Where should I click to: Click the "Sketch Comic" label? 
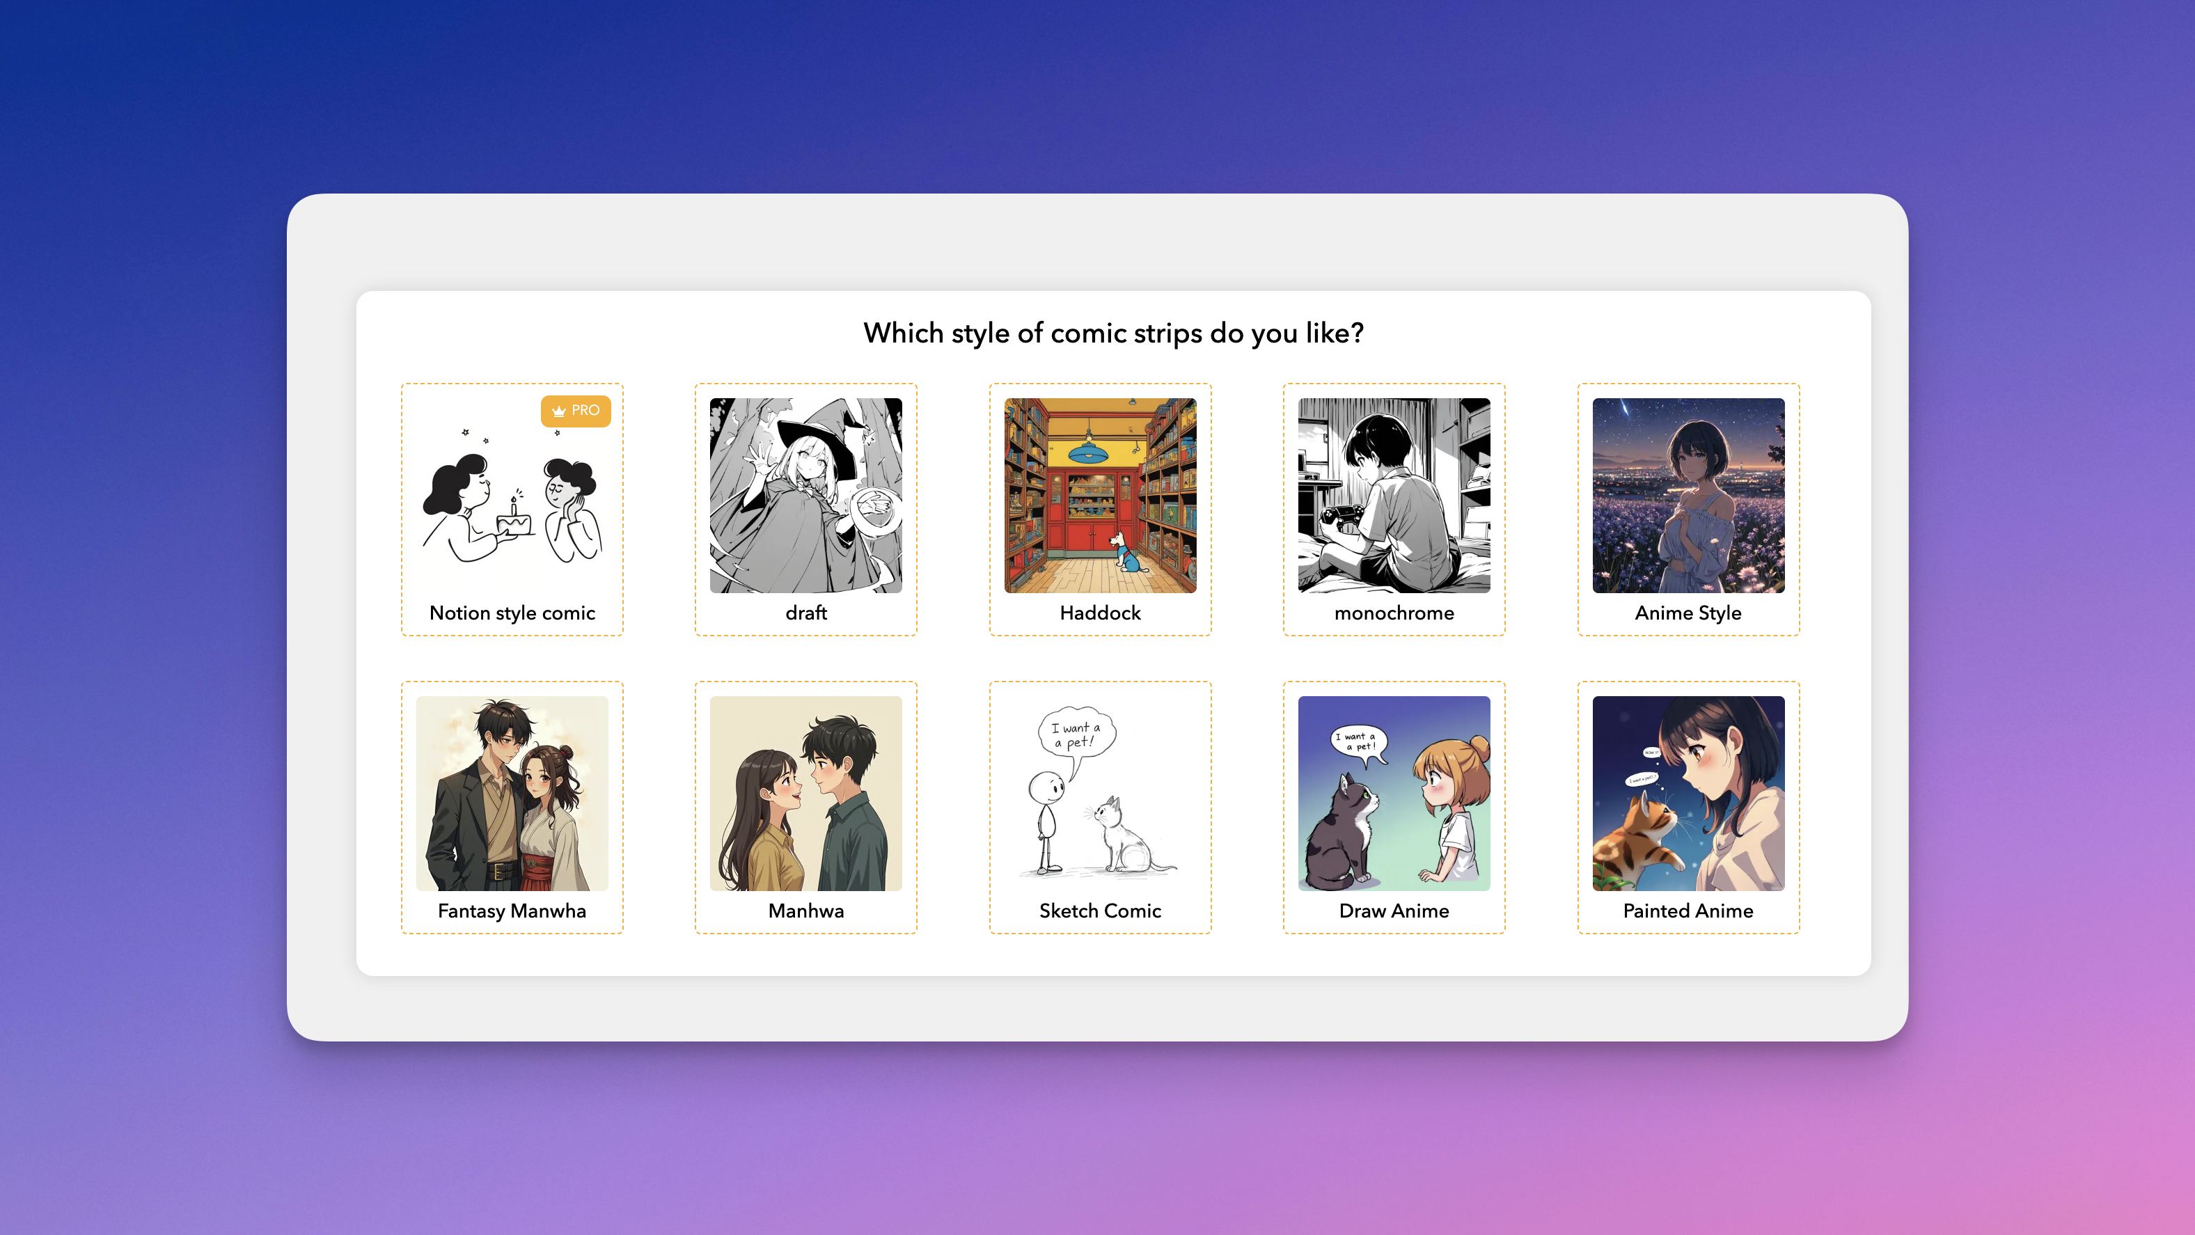pos(1099,911)
